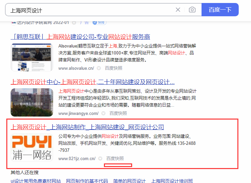Click description text starting Alsovalue|翼思互联立足于上海

coord(127,53)
